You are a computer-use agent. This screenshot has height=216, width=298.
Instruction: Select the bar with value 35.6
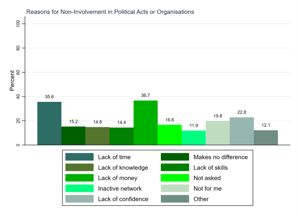tap(49, 123)
